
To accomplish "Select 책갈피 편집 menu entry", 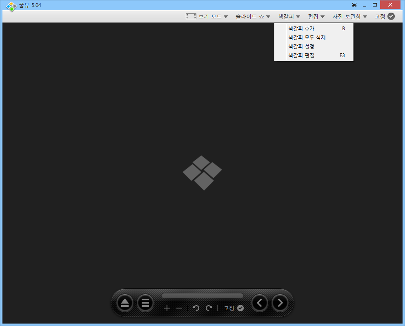I will coord(314,55).
